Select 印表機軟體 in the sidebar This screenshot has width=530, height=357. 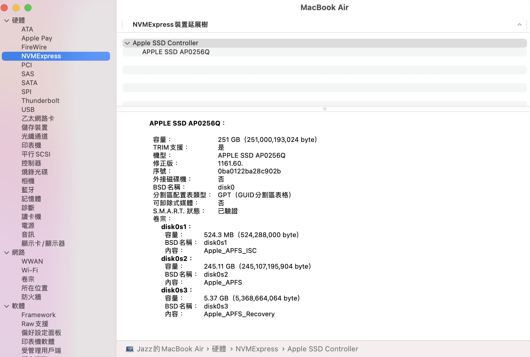(x=38, y=342)
